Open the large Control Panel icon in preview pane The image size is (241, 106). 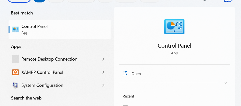point(174,26)
